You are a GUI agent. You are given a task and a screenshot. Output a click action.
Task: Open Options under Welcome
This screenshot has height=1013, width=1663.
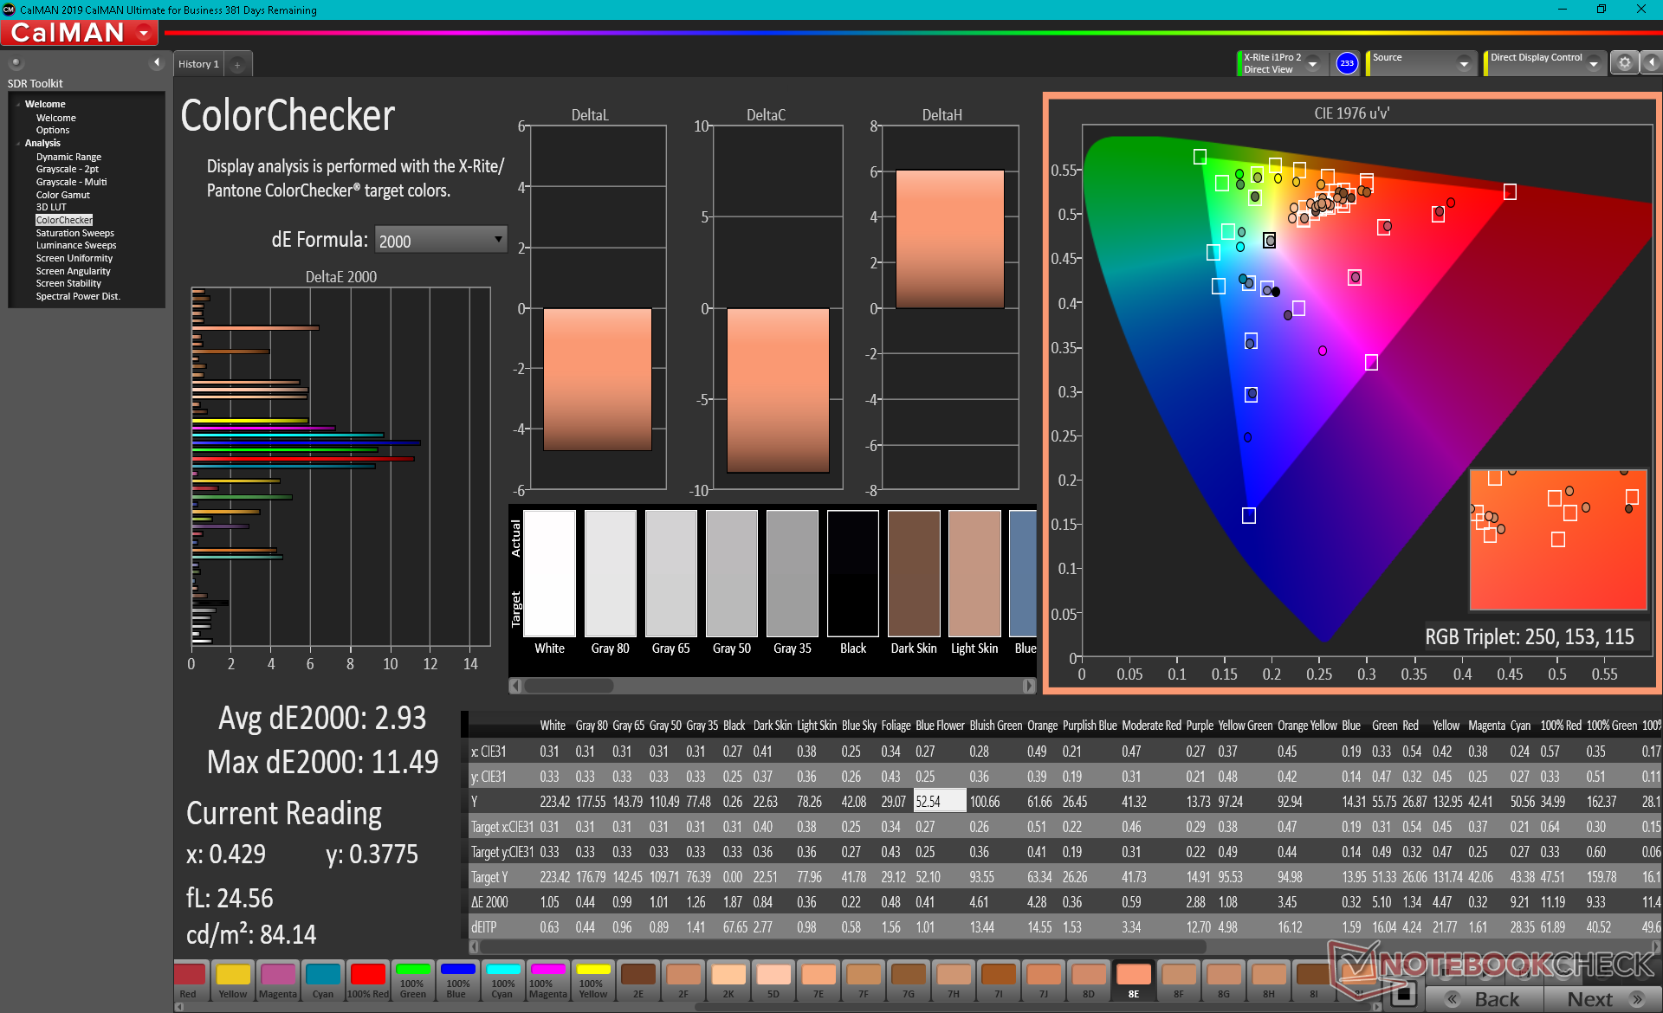[52, 130]
